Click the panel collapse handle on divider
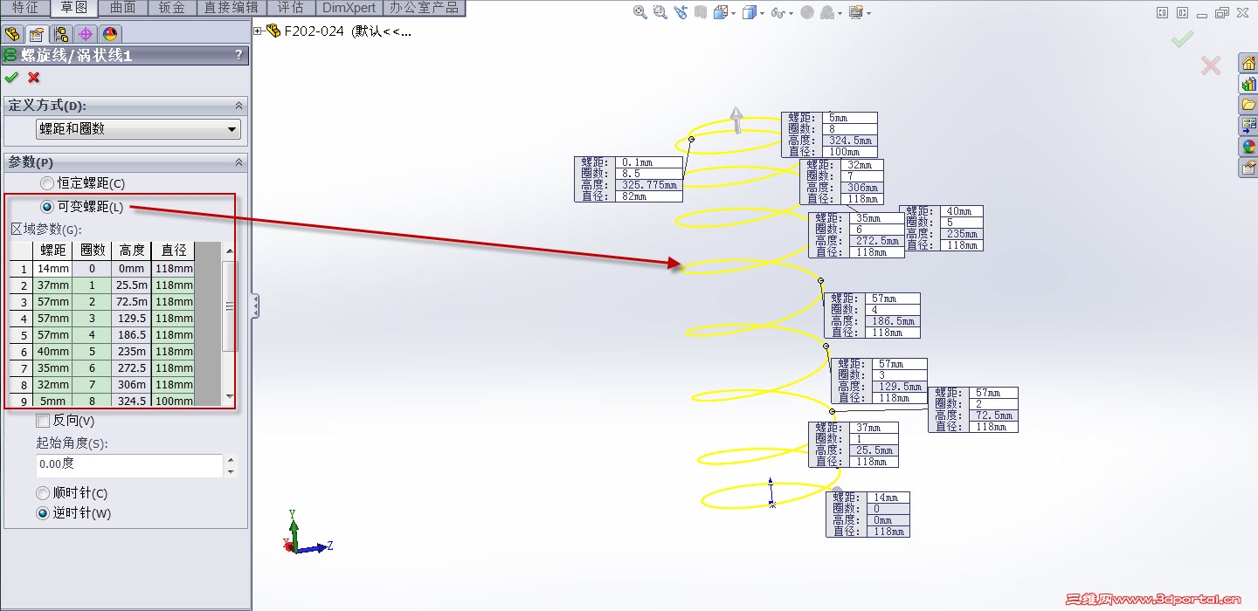 pyautogui.click(x=255, y=305)
